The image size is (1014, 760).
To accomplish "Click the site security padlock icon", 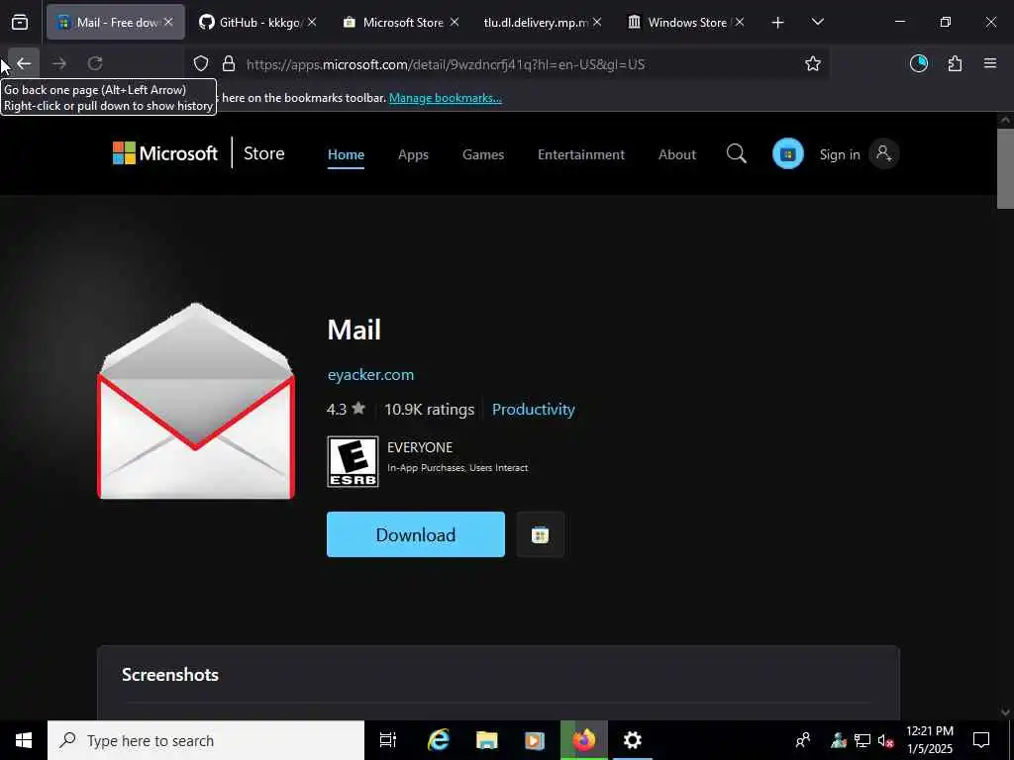I will [x=229, y=64].
